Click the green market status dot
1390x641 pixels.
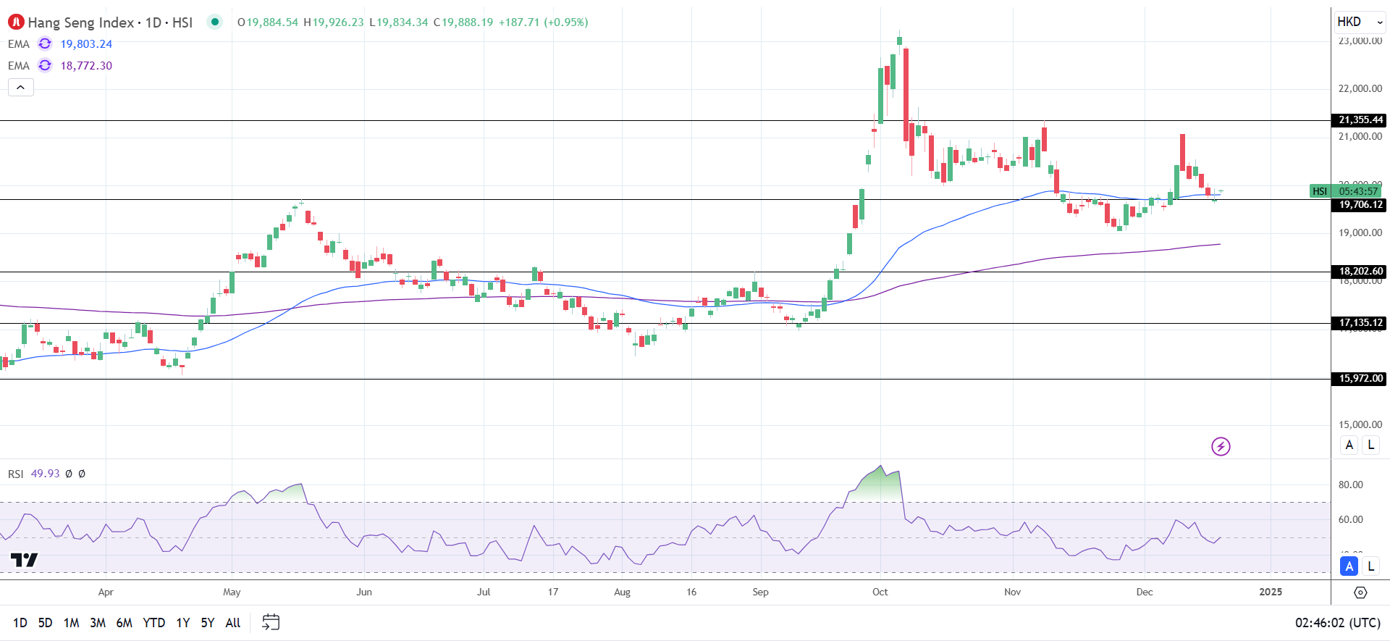coord(214,22)
